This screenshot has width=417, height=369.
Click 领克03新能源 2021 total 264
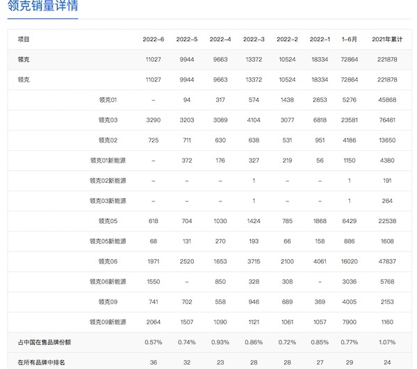pos(387,201)
